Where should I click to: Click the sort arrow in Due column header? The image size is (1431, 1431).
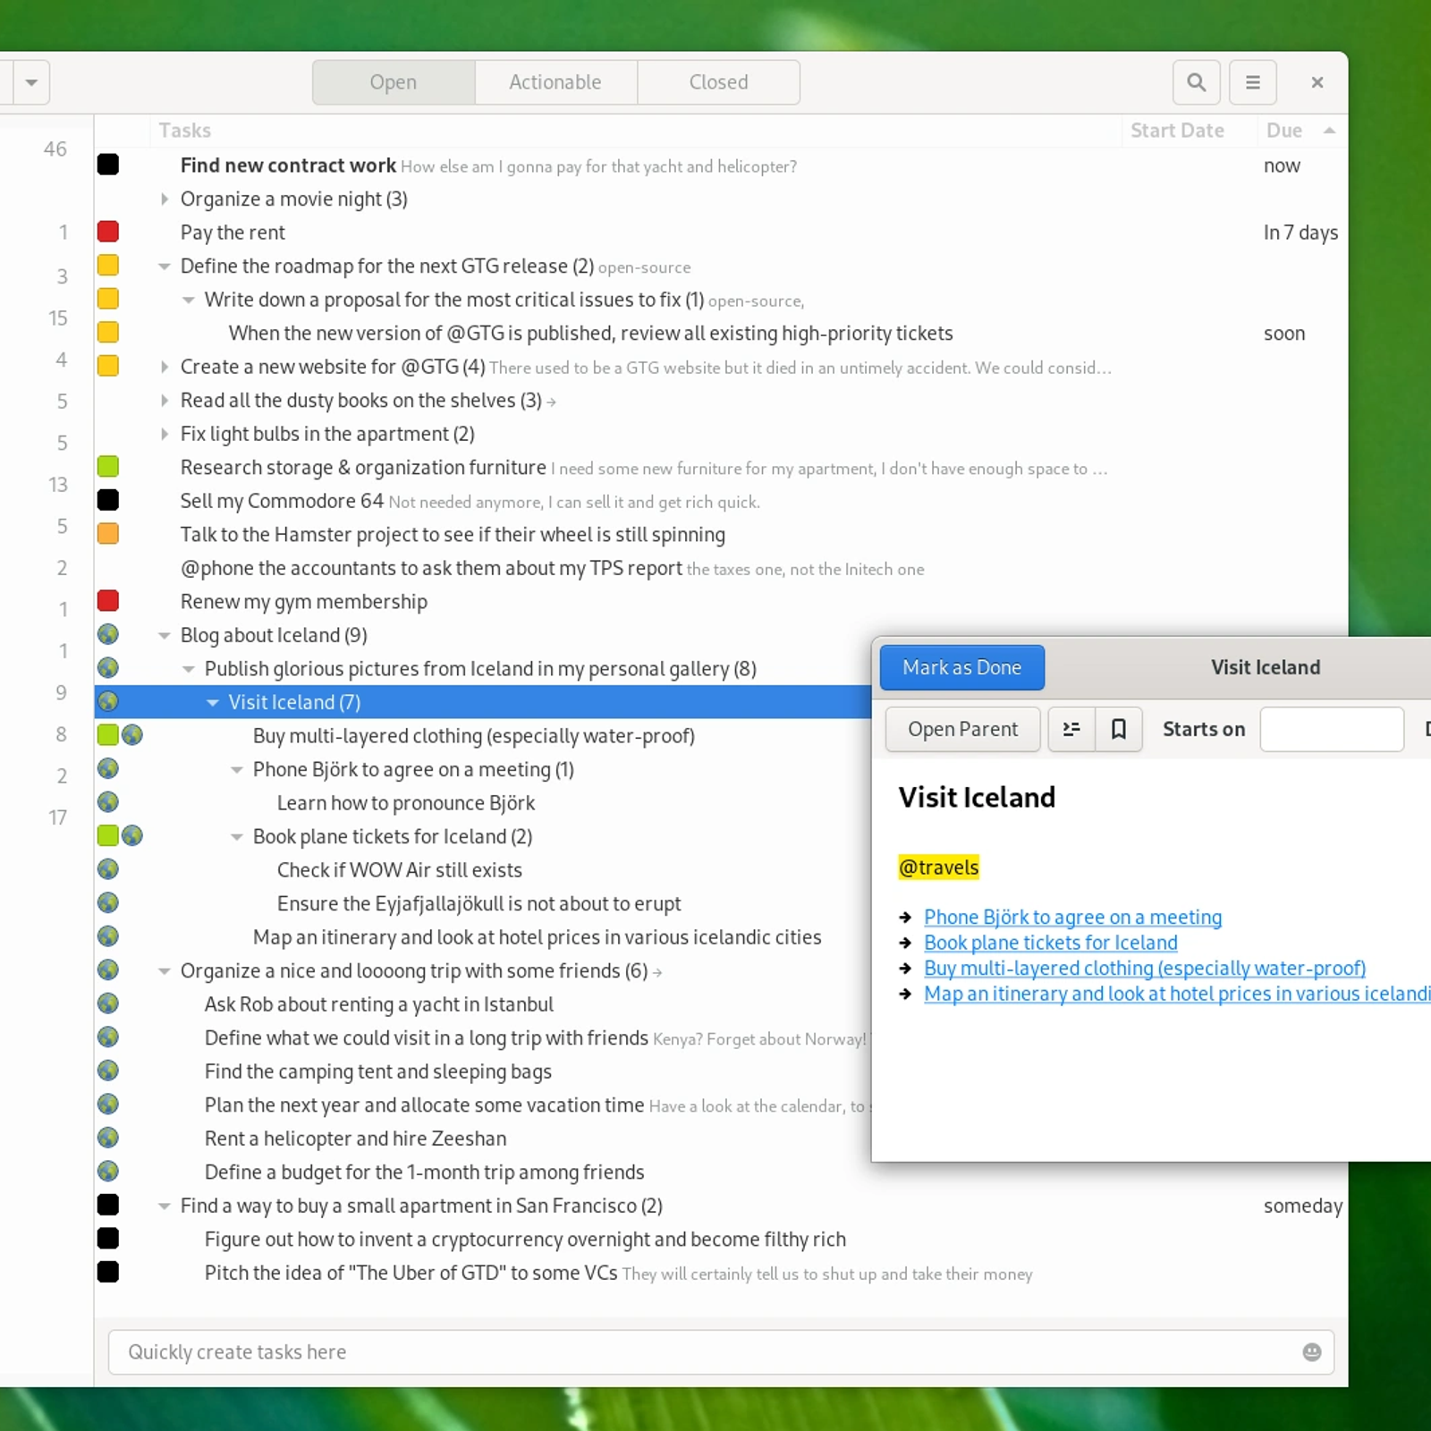[1329, 131]
